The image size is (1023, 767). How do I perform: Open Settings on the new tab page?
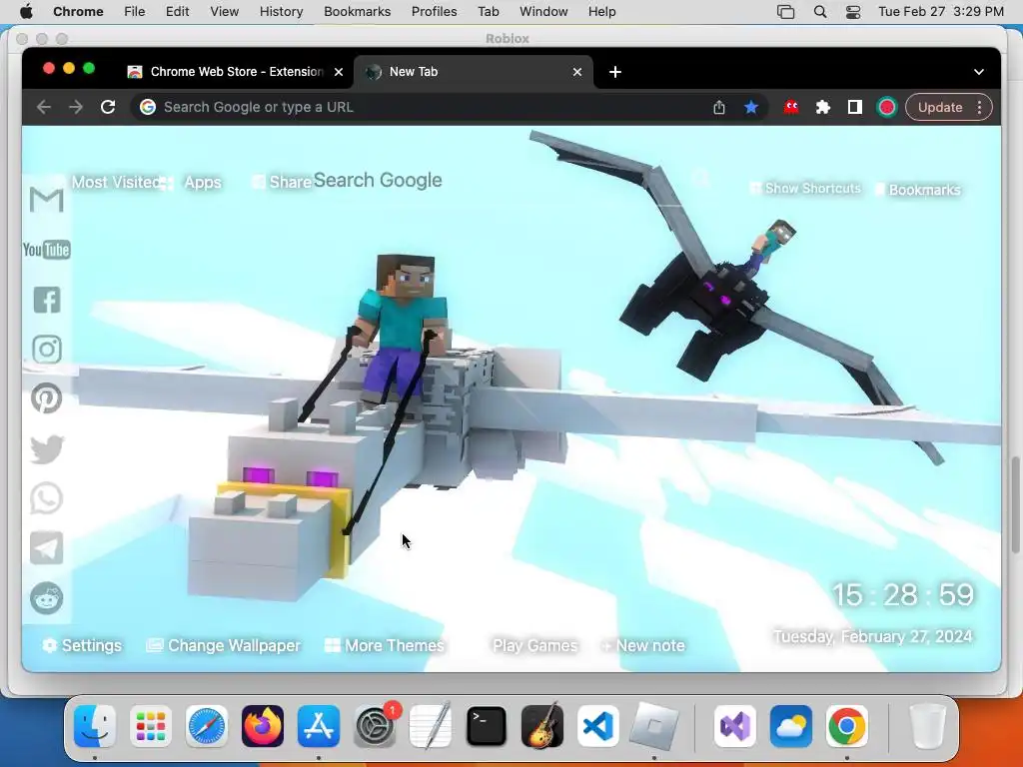[x=82, y=646]
